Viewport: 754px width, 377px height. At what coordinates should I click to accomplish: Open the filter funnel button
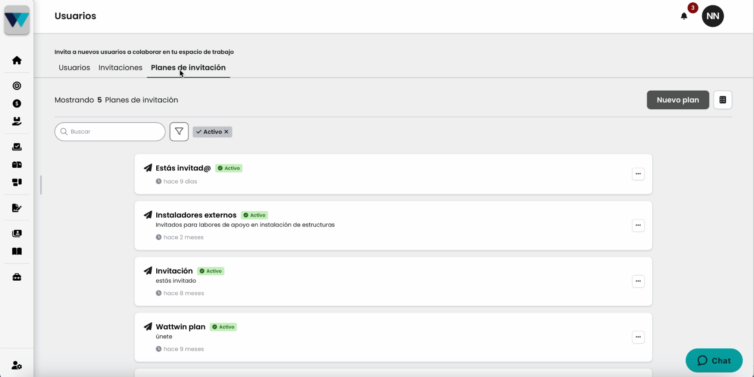tap(179, 132)
